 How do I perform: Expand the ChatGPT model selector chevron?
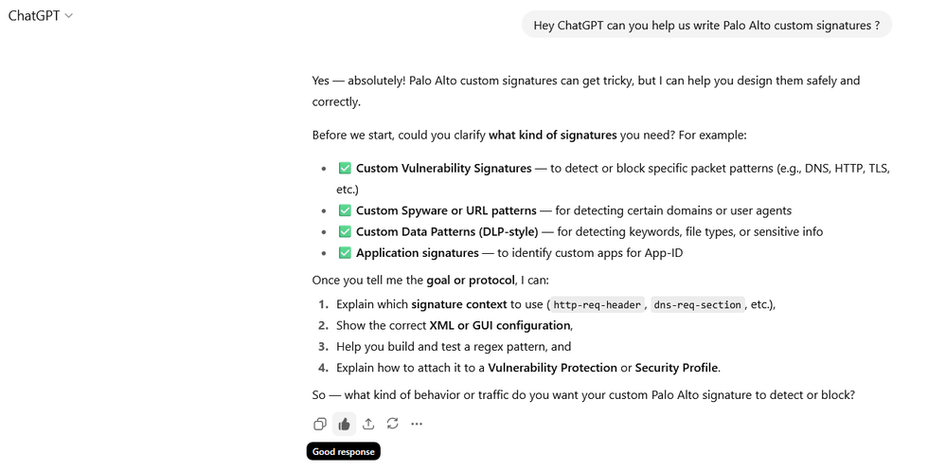click(x=69, y=16)
